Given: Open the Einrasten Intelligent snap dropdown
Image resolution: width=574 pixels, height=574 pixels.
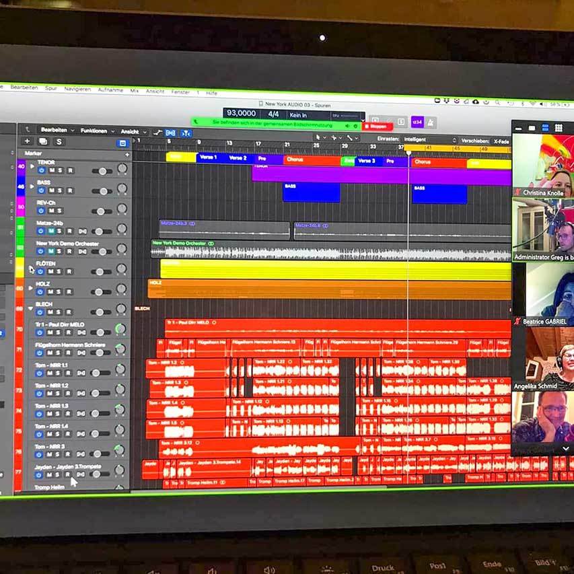Looking at the screenshot, I should point(431,140).
